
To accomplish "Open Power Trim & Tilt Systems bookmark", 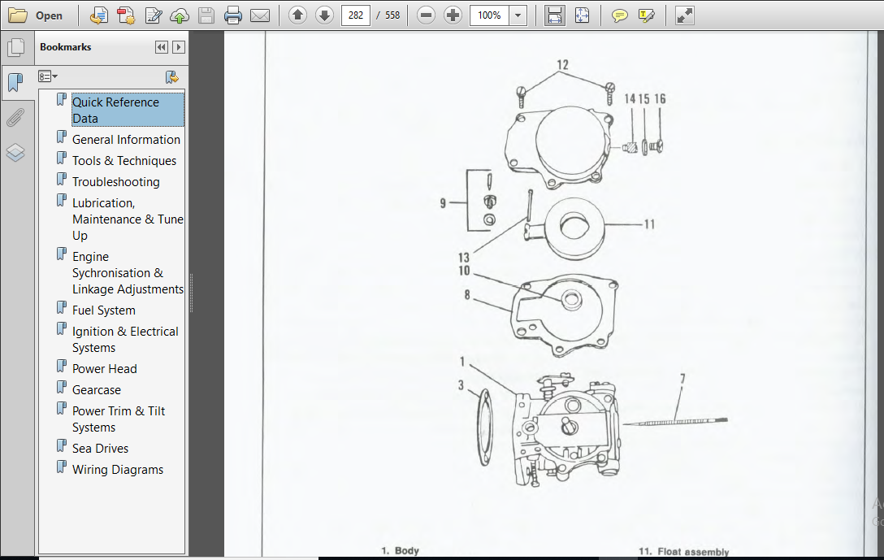I will click(x=119, y=419).
